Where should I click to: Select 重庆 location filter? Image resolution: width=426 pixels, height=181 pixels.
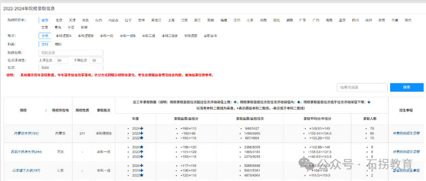tap(342, 20)
